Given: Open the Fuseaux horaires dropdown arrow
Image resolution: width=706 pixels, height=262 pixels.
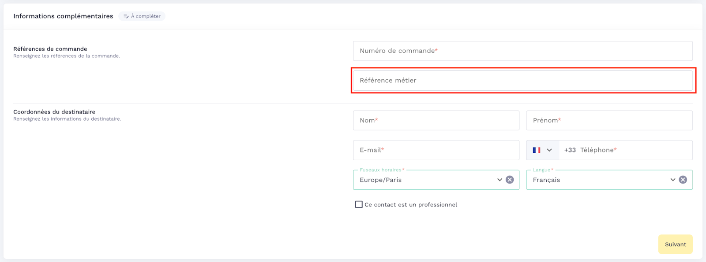Looking at the screenshot, I should 499,180.
